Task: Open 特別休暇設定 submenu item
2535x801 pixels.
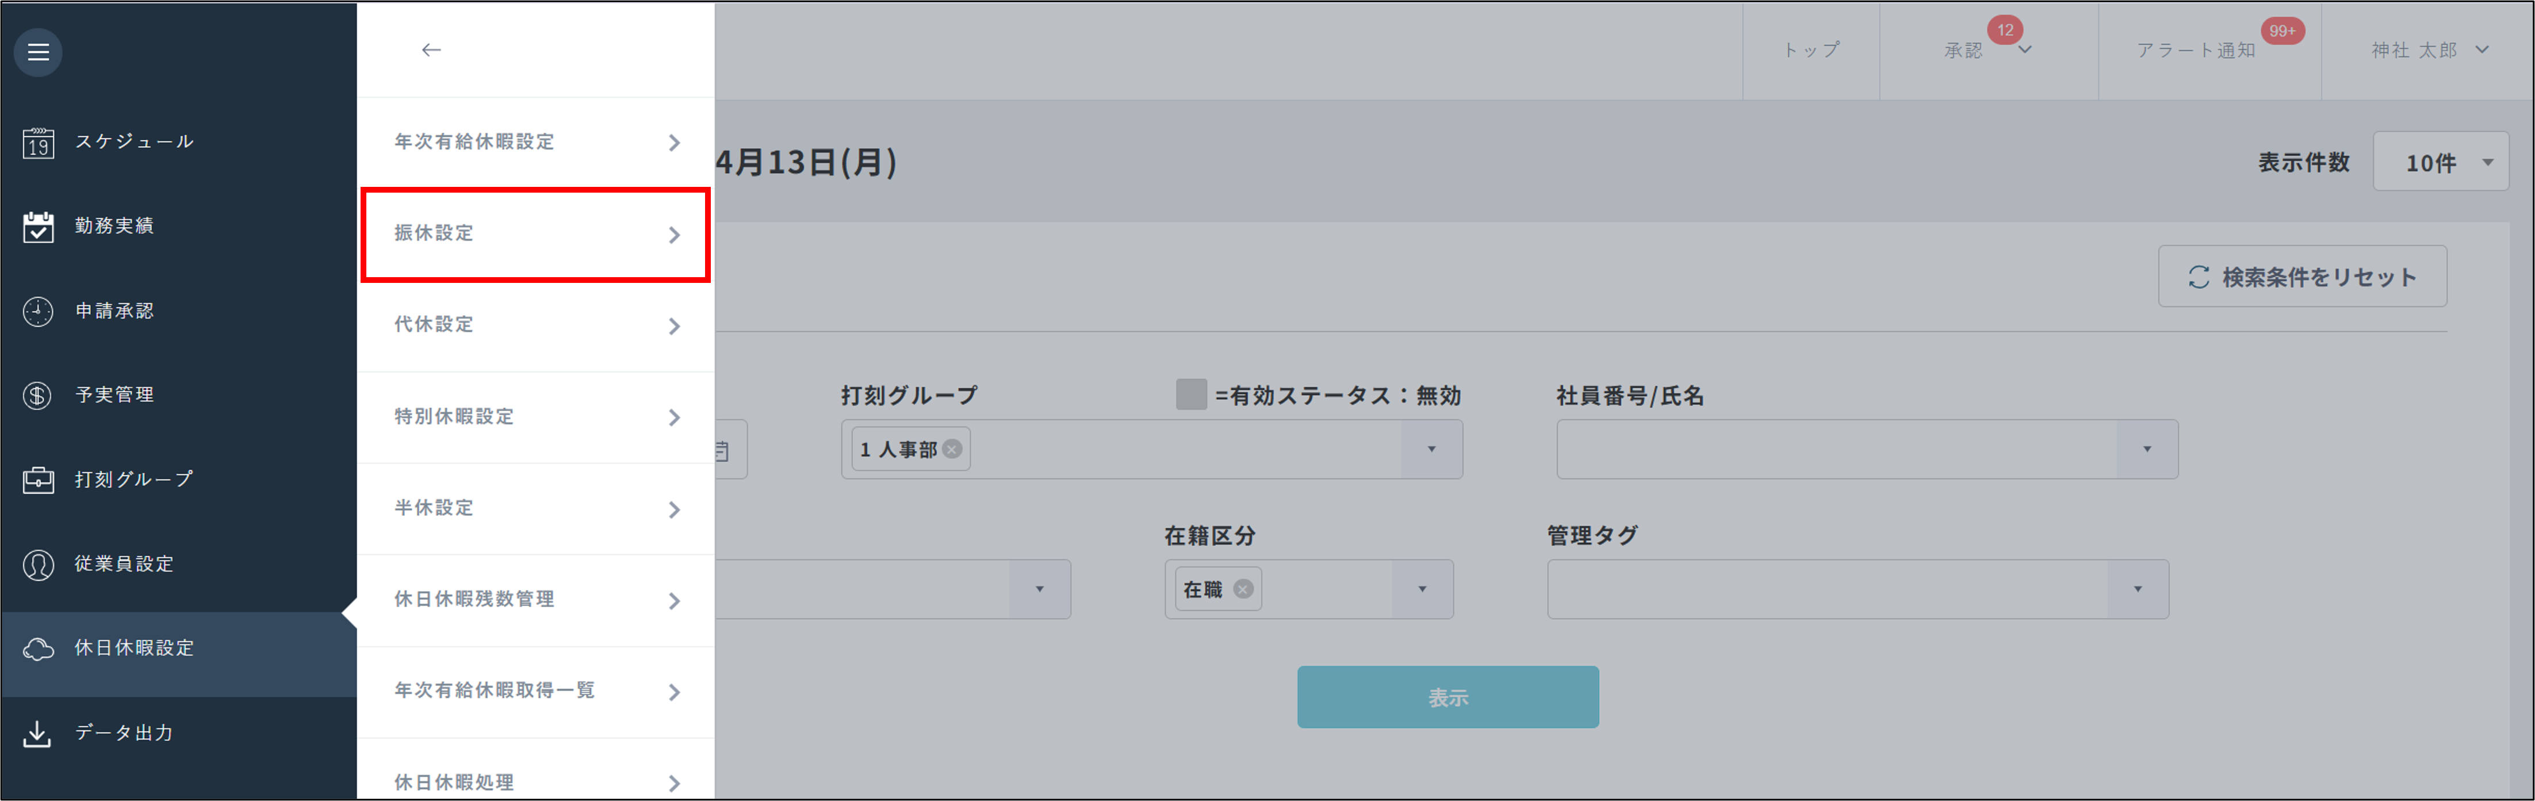Action: point(535,417)
